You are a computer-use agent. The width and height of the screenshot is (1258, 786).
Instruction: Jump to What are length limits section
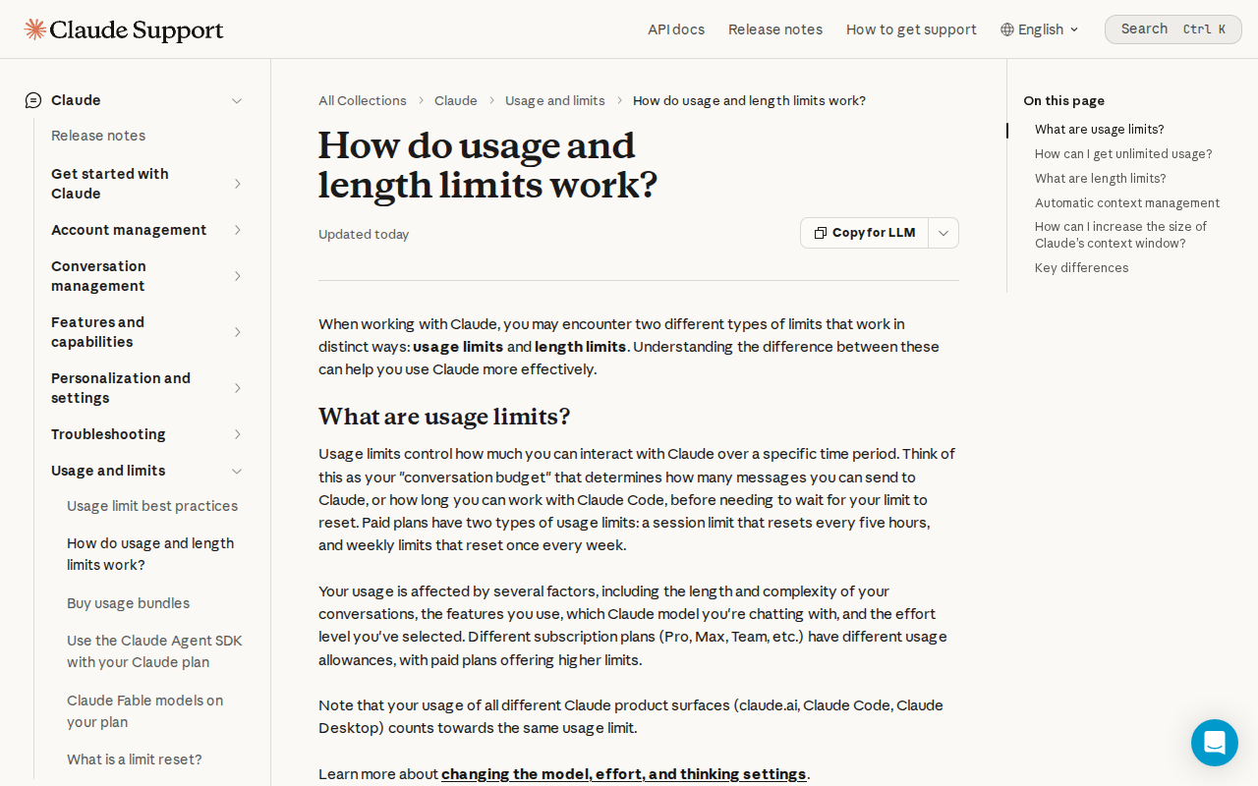[x=1101, y=179]
